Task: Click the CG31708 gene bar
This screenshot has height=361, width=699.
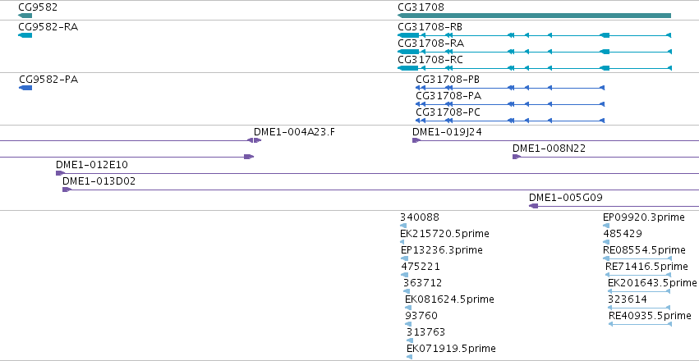Action: tap(534, 16)
